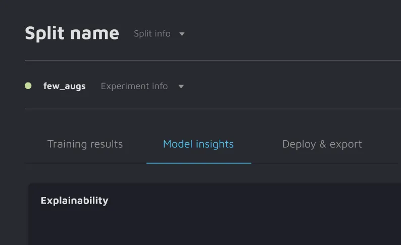Click the Experiment info label text
Image resolution: width=401 pixels, height=245 pixels.
click(x=134, y=87)
